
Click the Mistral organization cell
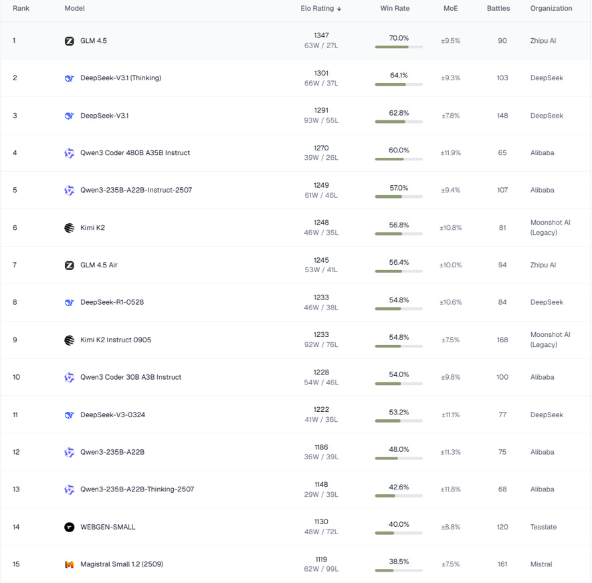[x=541, y=564]
